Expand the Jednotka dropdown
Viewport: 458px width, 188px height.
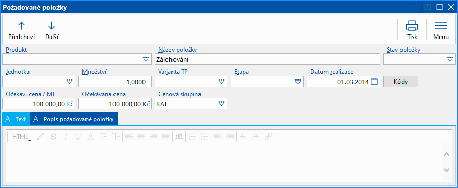point(69,82)
